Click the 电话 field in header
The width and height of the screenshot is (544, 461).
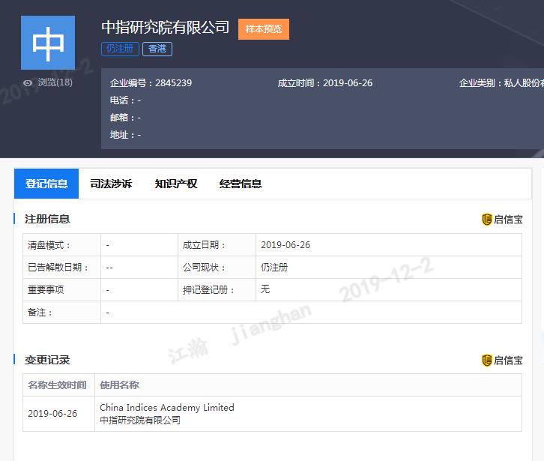pos(125,100)
